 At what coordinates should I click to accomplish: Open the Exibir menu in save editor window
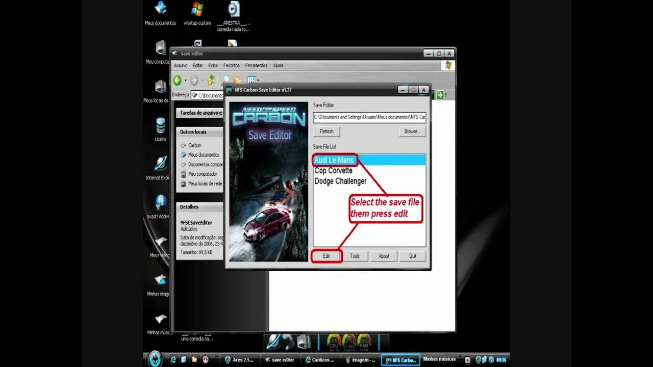213,65
